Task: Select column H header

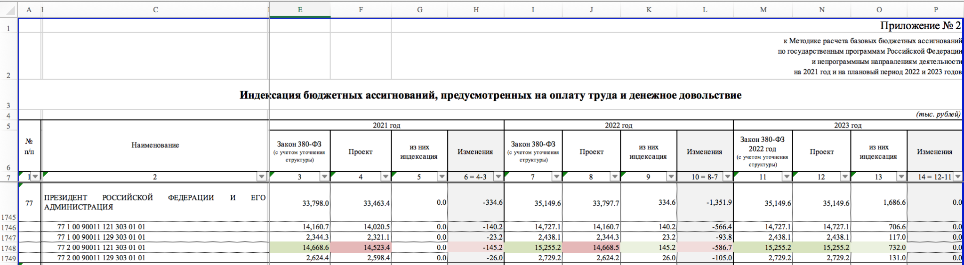Action: pyautogui.click(x=476, y=9)
